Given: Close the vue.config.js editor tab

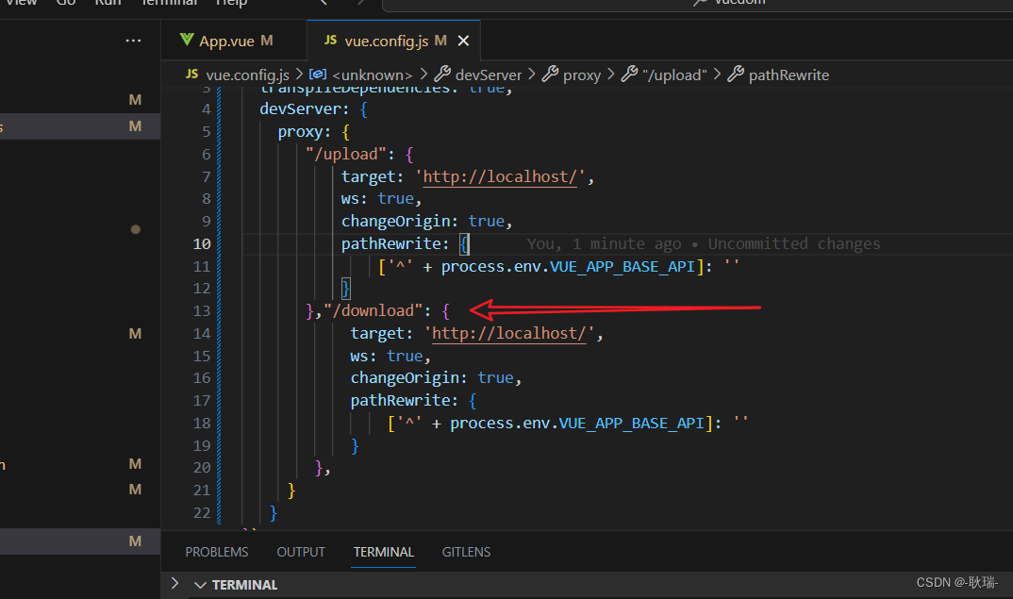Looking at the screenshot, I should click(462, 41).
